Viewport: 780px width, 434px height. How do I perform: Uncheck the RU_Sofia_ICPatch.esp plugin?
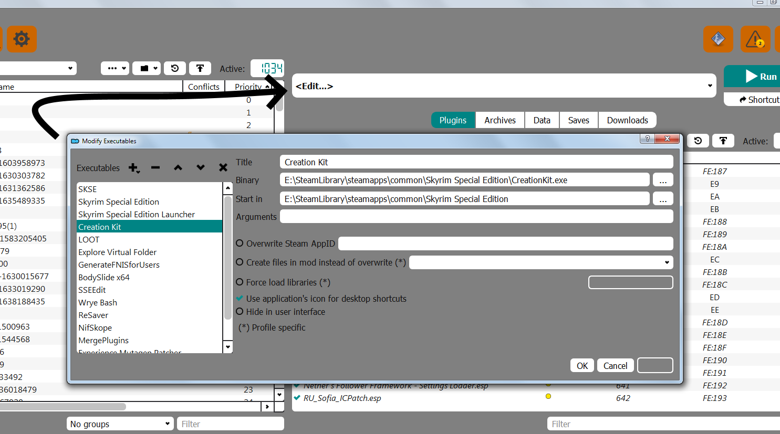[x=297, y=398]
